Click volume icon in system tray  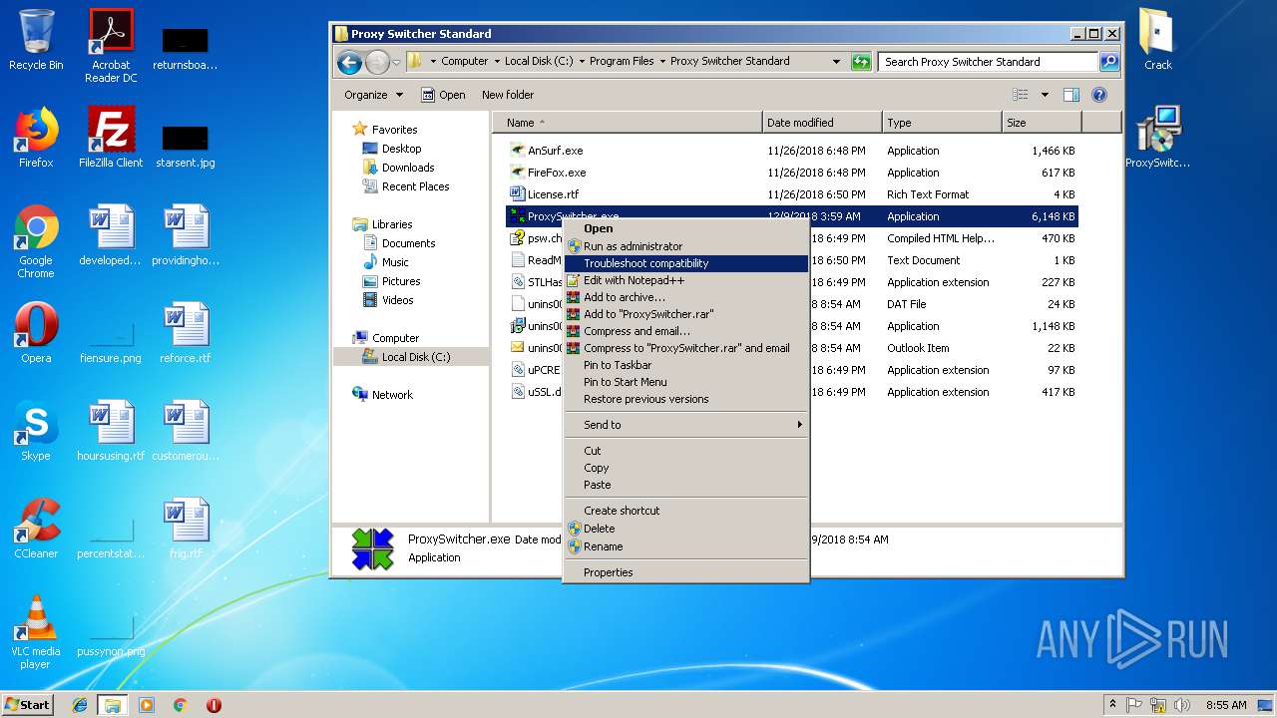point(1180,705)
